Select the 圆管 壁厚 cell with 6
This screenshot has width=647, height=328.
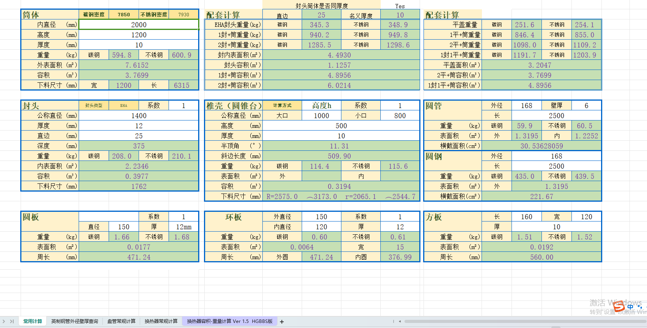[586, 105]
